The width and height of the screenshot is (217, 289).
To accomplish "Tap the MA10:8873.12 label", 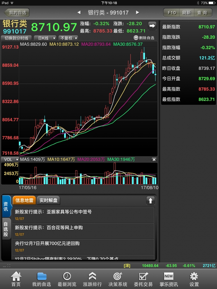I will (64, 44).
